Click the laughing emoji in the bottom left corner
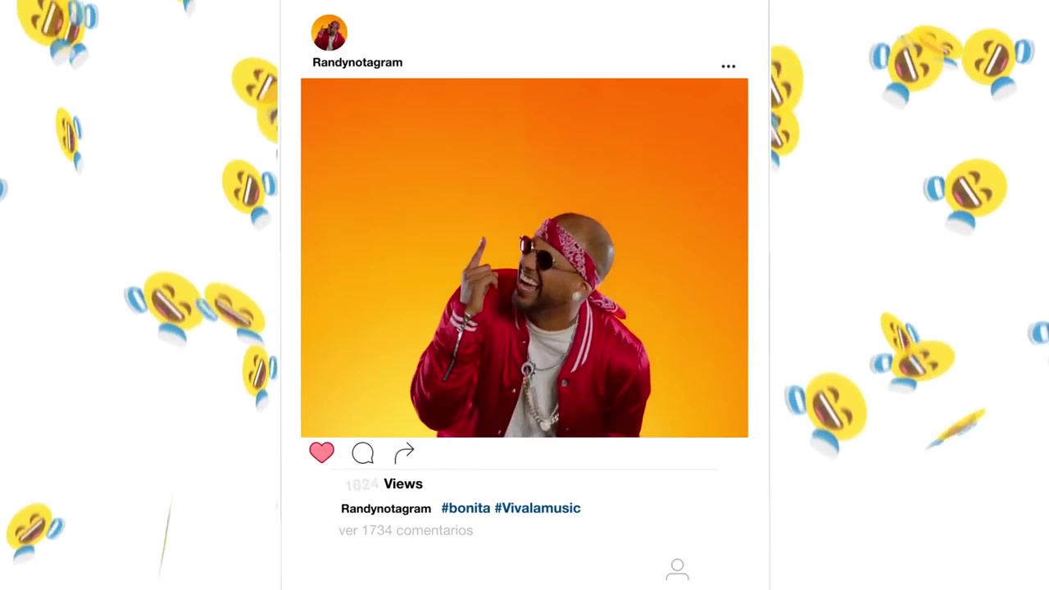The image size is (1049, 590). coord(34,529)
